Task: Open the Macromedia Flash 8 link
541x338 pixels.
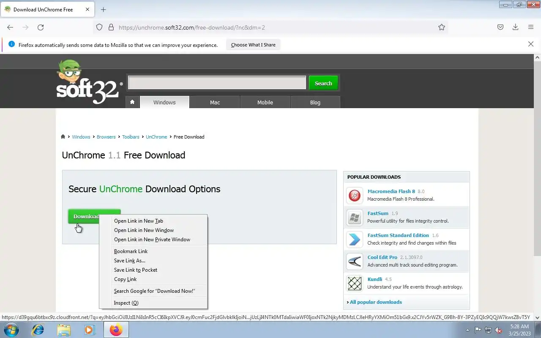Action: point(391,191)
